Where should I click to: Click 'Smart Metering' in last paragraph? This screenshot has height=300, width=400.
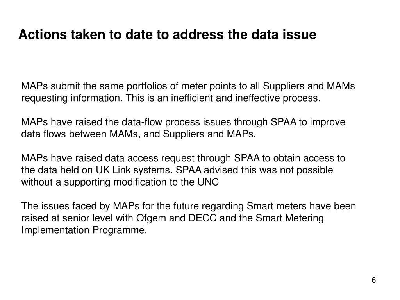(289, 218)
